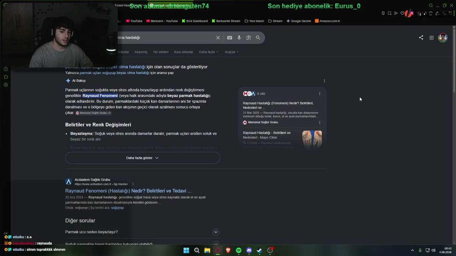The width and height of the screenshot is (456, 256).
Task: Click the share icon on results page
Action: tap(421, 37)
